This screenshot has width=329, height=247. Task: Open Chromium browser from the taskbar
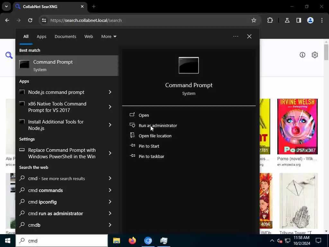point(148,241)
